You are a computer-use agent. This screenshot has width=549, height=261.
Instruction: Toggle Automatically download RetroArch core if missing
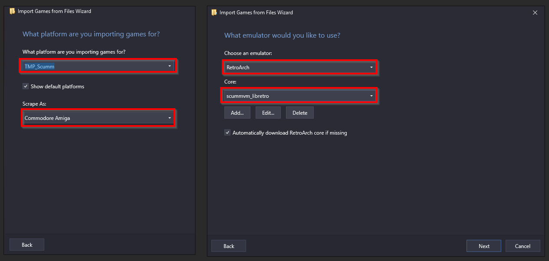pyautogui.click(x=227, y=132)
